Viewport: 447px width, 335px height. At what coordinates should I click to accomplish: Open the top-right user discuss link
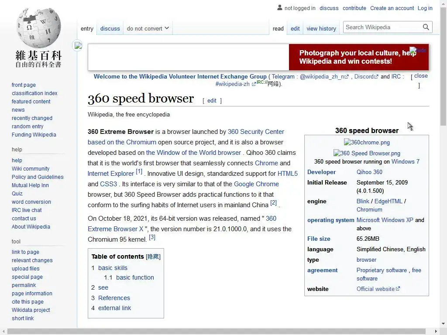point(329,8)
